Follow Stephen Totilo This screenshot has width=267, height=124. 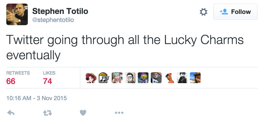pyautogui.click(x=235, y=12)
